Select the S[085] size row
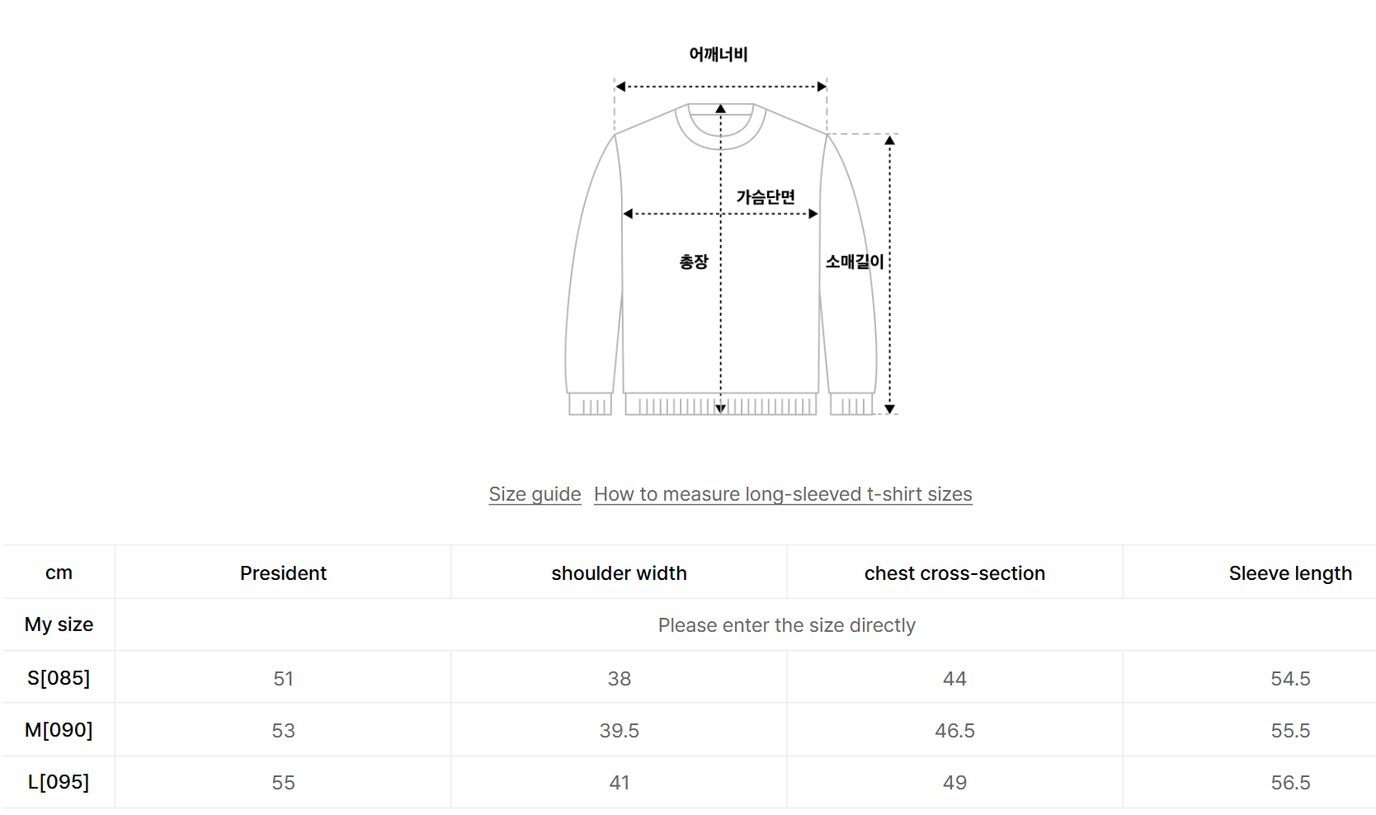The width and height of the screenshot is (1376, 815). pos(59,678)
